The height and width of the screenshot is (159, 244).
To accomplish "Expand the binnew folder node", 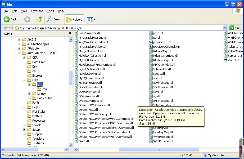I will pyautogui.click(x=29, y=94).
